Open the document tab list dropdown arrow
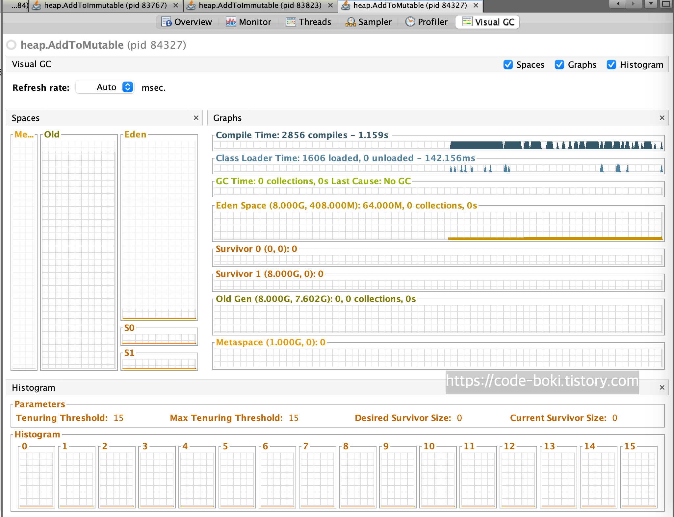 (x=651, y=4)
